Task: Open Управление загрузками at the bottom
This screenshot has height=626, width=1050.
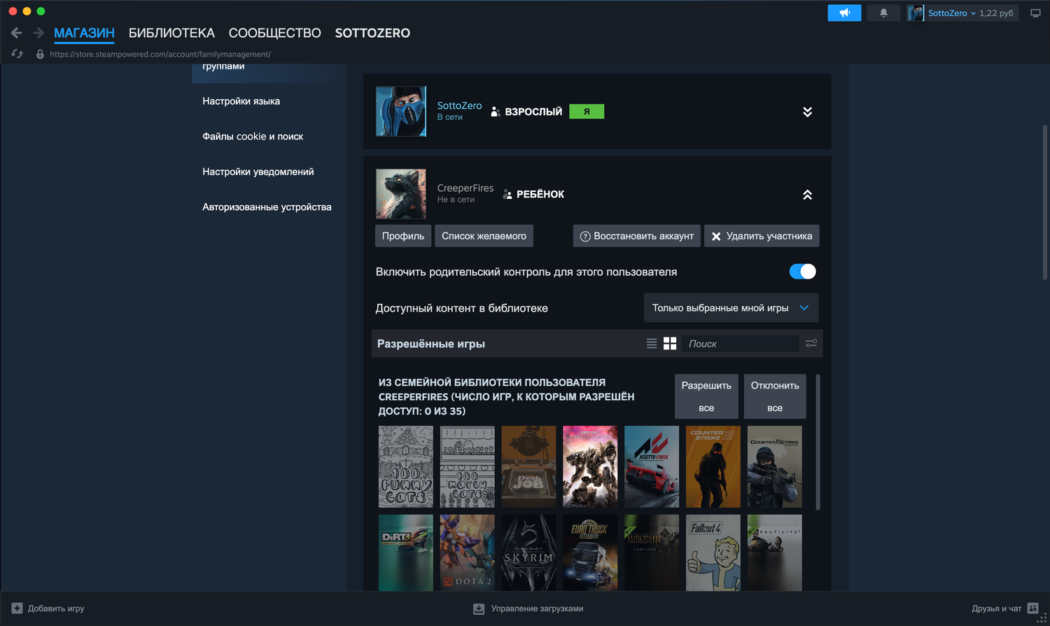Action: [537, 608]
